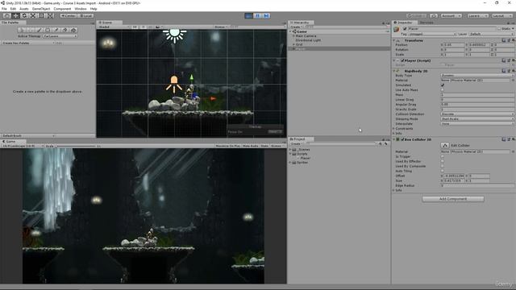Viewport: 516px width, 290px height.
Task: Click Box Collider material object picker
Action: pyautogui.click(x=513, y=151)
